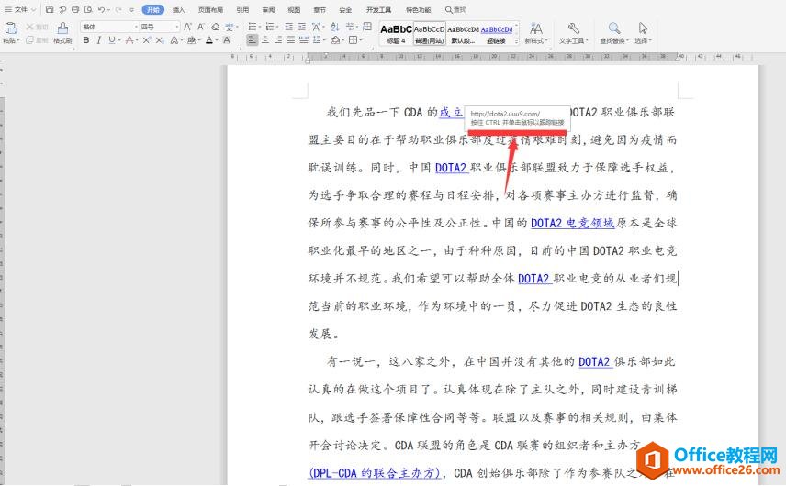Click the left indent marker on ruler
Screen dimensions: 786x486
[x=308, y=59]
